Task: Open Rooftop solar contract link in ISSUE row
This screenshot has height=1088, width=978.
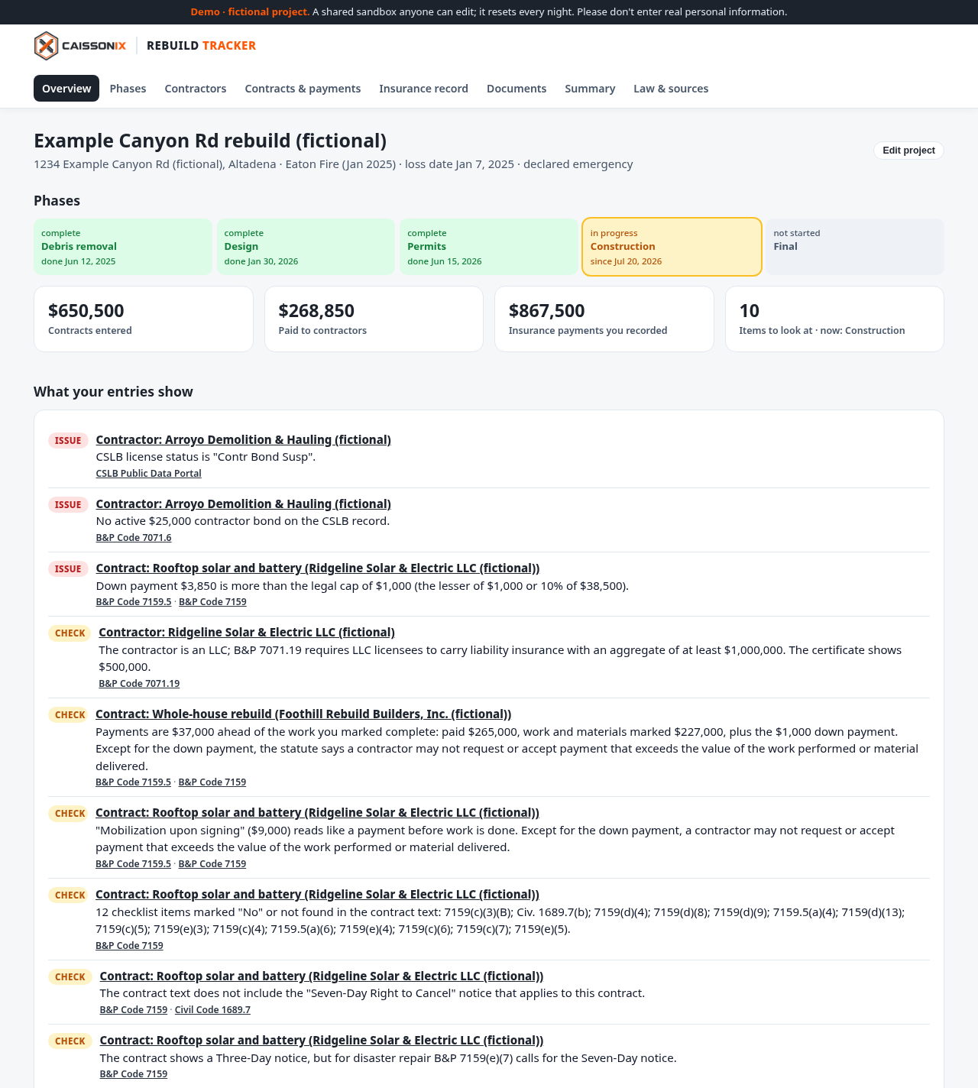Action: [318, 568]
